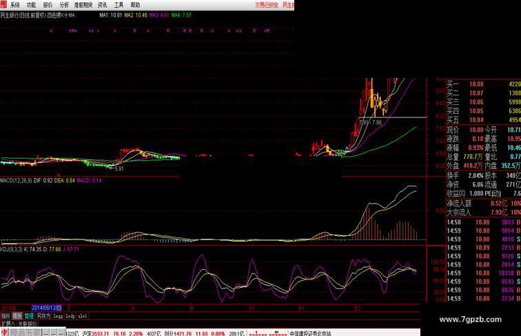Click the 模板 tab at bottom
Viewport: 521px width, 336px height.
(x=17, y=316)
